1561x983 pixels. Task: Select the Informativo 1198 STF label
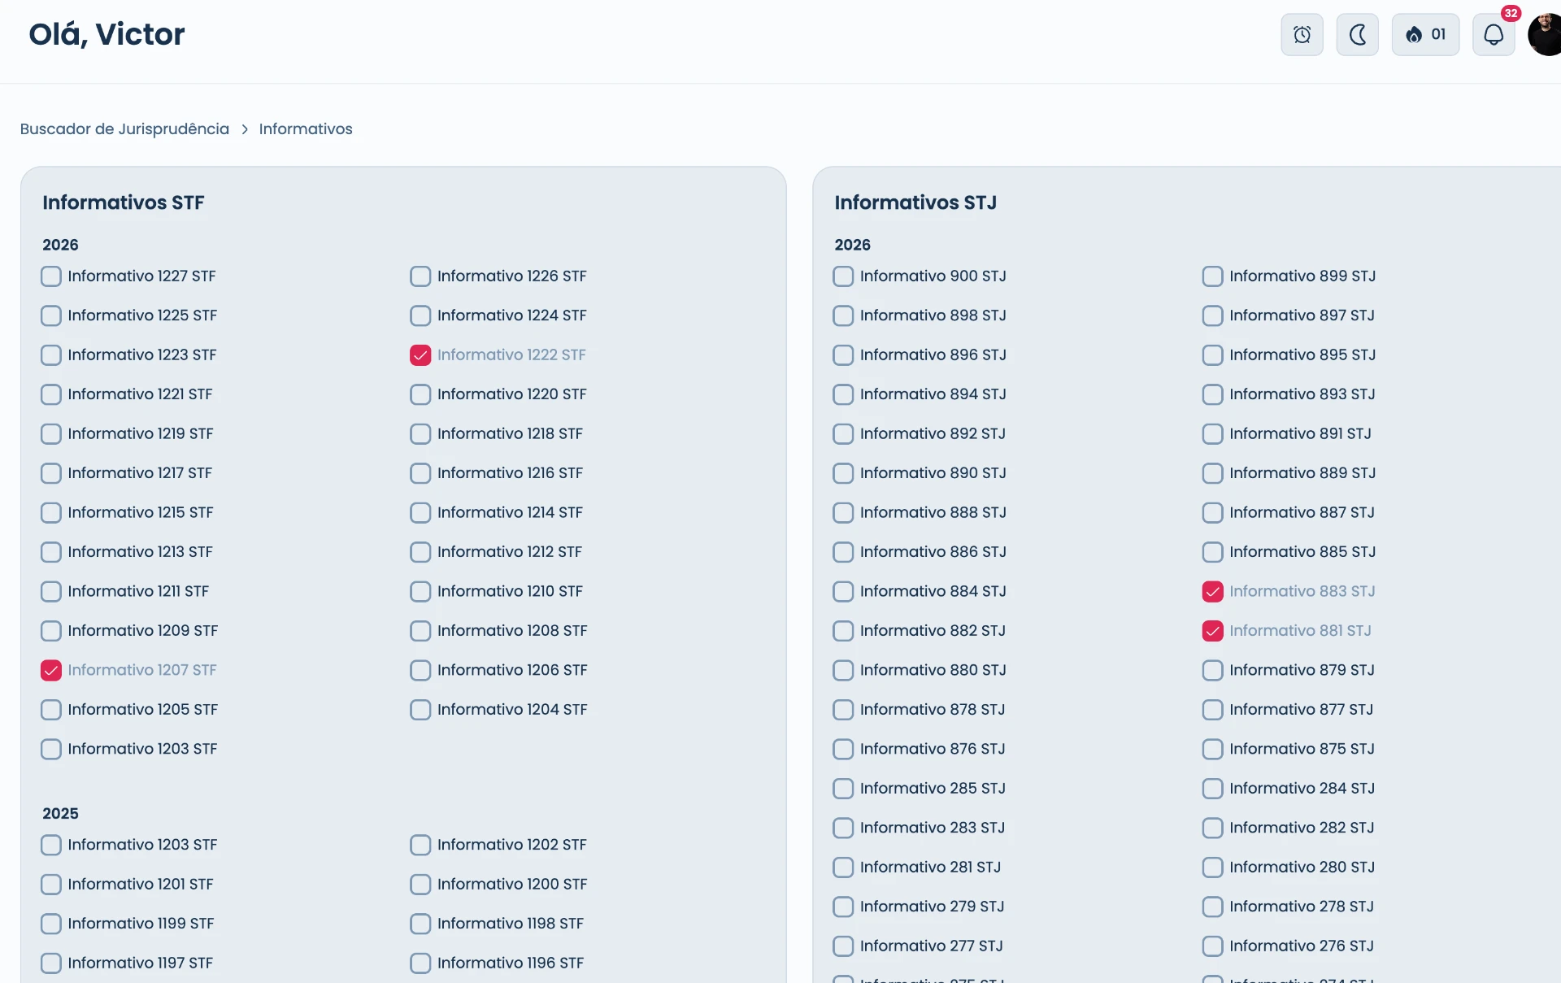pyautogui.click(x=511, y=924)
